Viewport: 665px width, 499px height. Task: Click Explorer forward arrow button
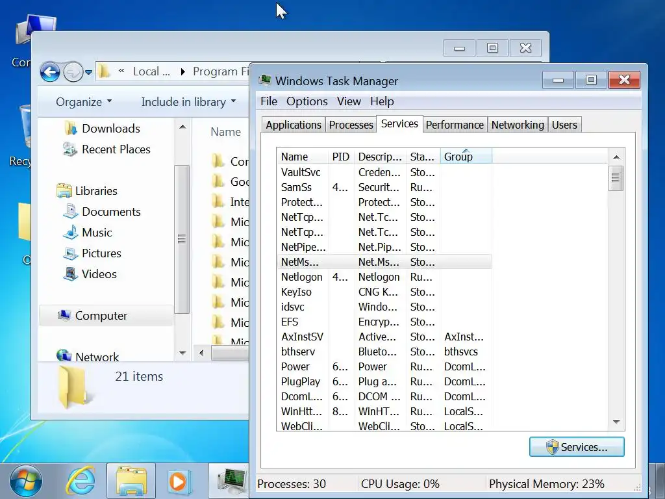pos(73,72)
